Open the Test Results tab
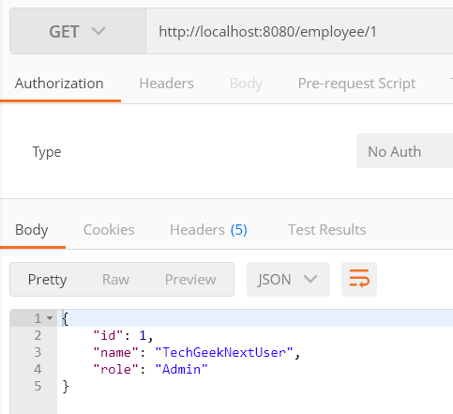 point(327,230)
